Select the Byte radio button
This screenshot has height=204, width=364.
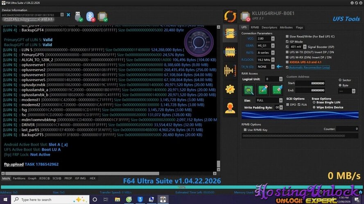[x=340, y=85]
